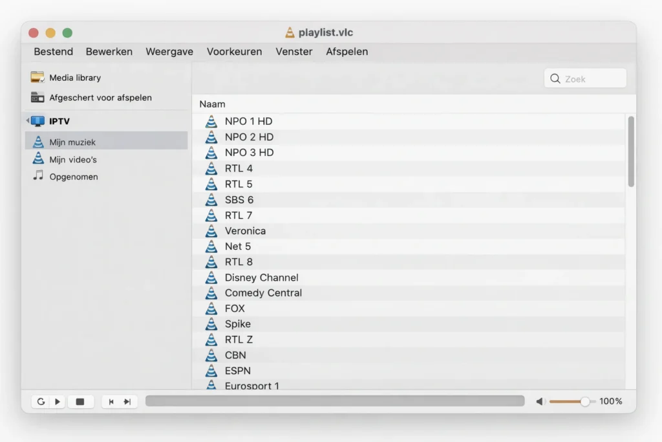Click the Media library folder icon
Image resolution: width=662 pixels, height=442 pixels.
point(37,77)
